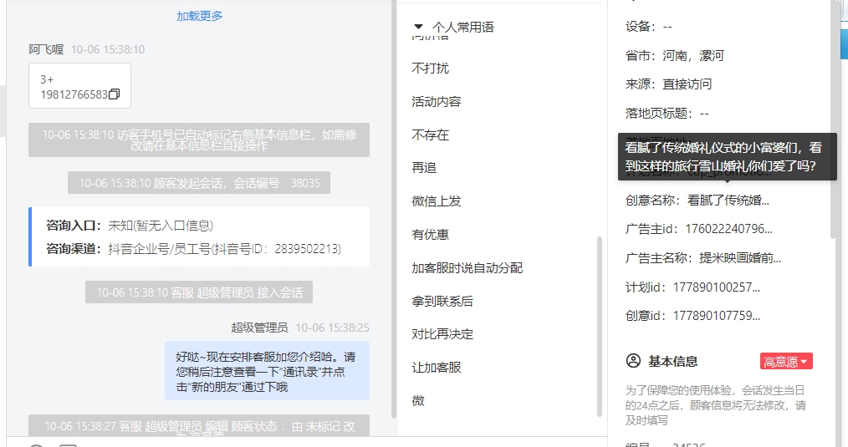The width and height of the screenshot is (848, 447).
Task: Select the 让加客服 quick phrase
Action: (437, 368)
